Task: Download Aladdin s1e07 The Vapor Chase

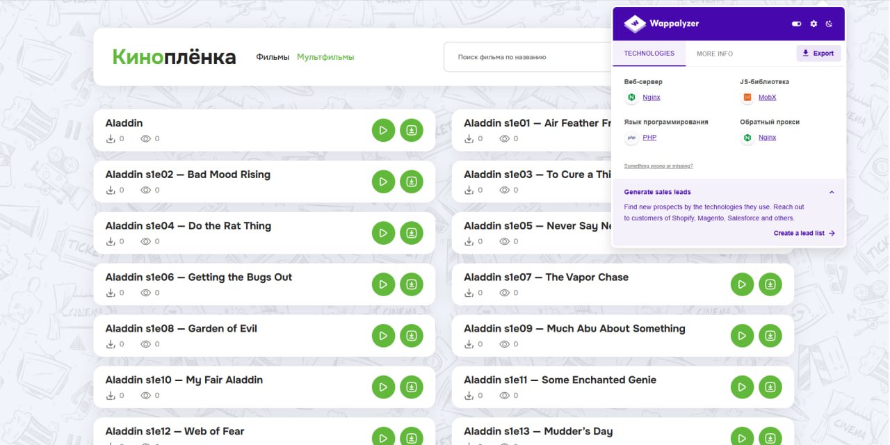Action: pos(770,284)
